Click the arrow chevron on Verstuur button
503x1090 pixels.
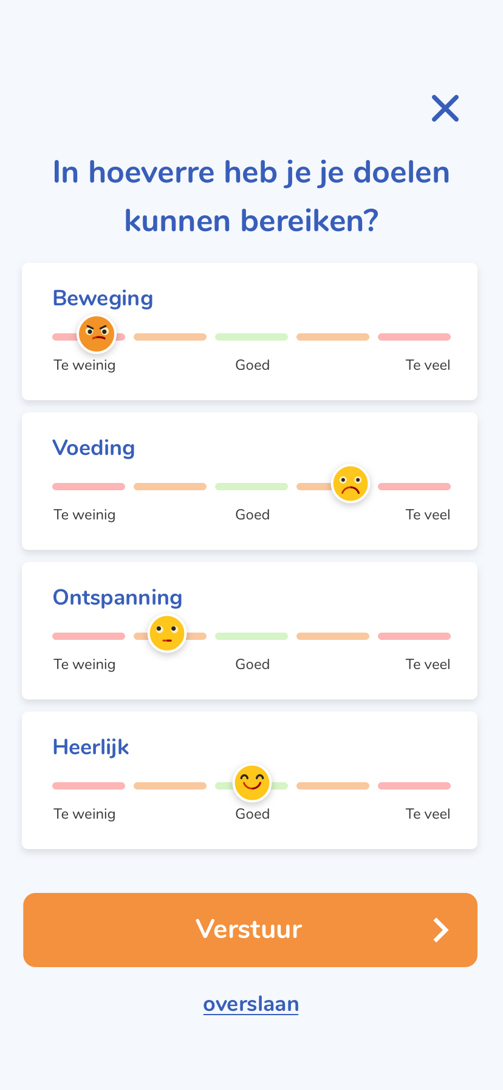pos(440,930)
